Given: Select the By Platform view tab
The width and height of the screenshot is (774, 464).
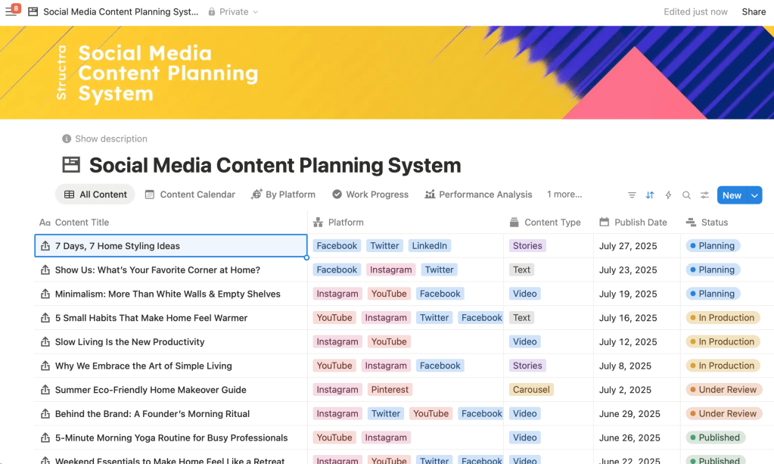Looking at the screenshot, I should (283, 195).
